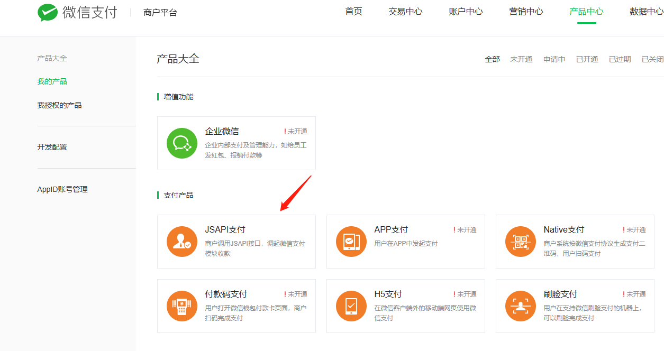Open the JSAPI支付 product title

(x=225, y=229)
